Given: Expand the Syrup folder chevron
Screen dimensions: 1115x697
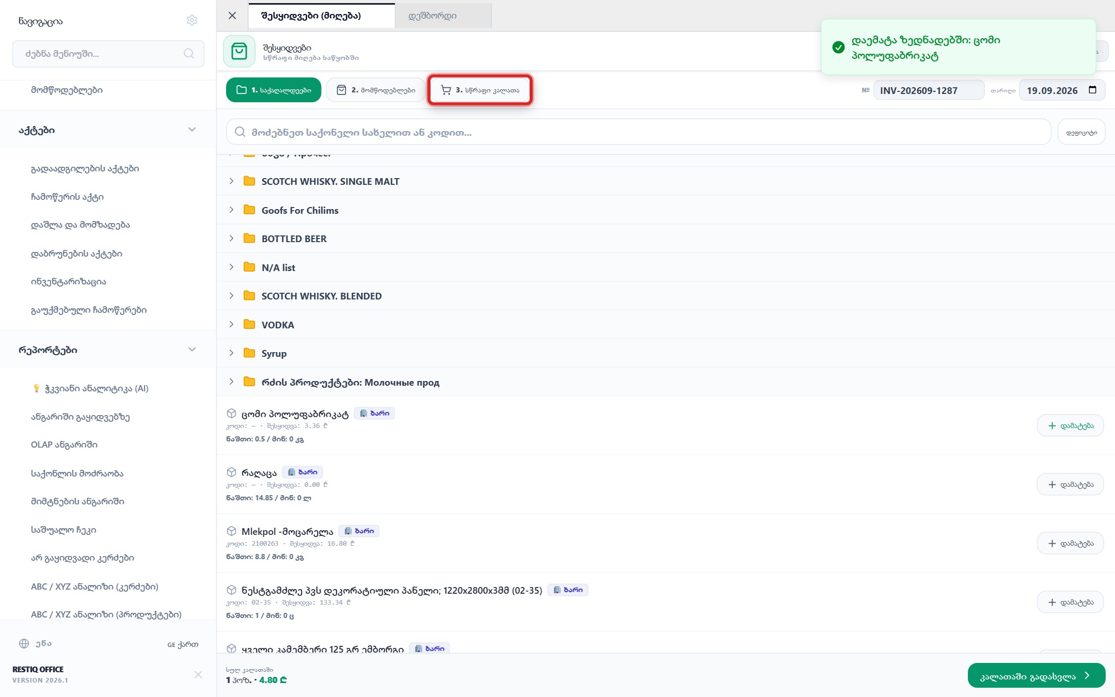Looking at the screenshot, I should pos(231,353).
